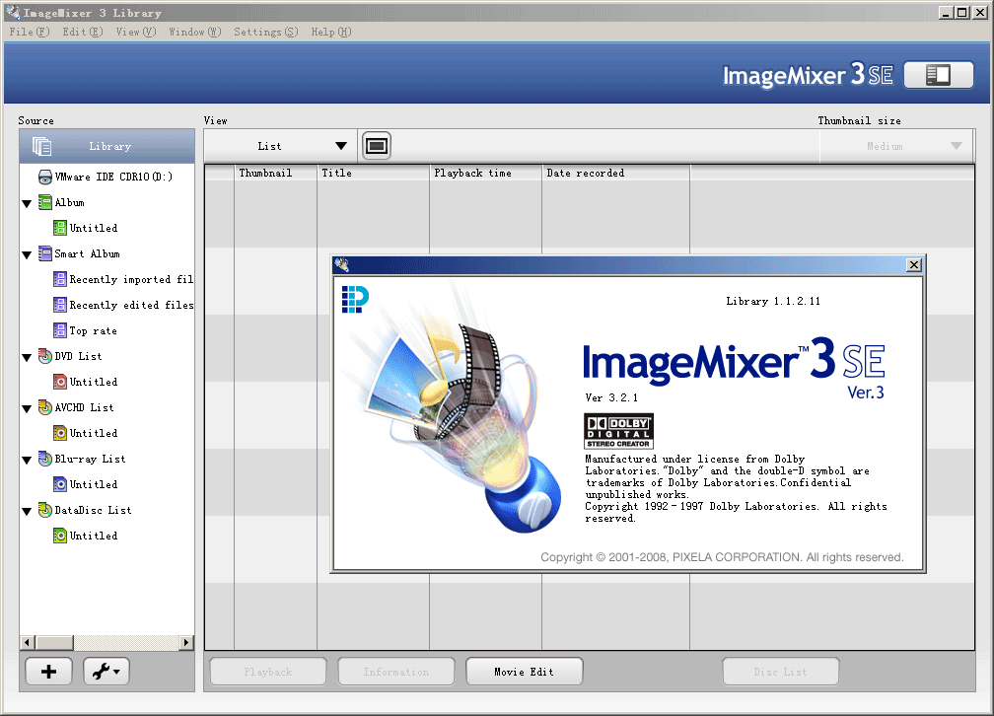Image resolution: width=994 pixels, height=716 pixels.
Task: Click the VMware IDE CDR10 drive icon
Action: click(45, 177)
